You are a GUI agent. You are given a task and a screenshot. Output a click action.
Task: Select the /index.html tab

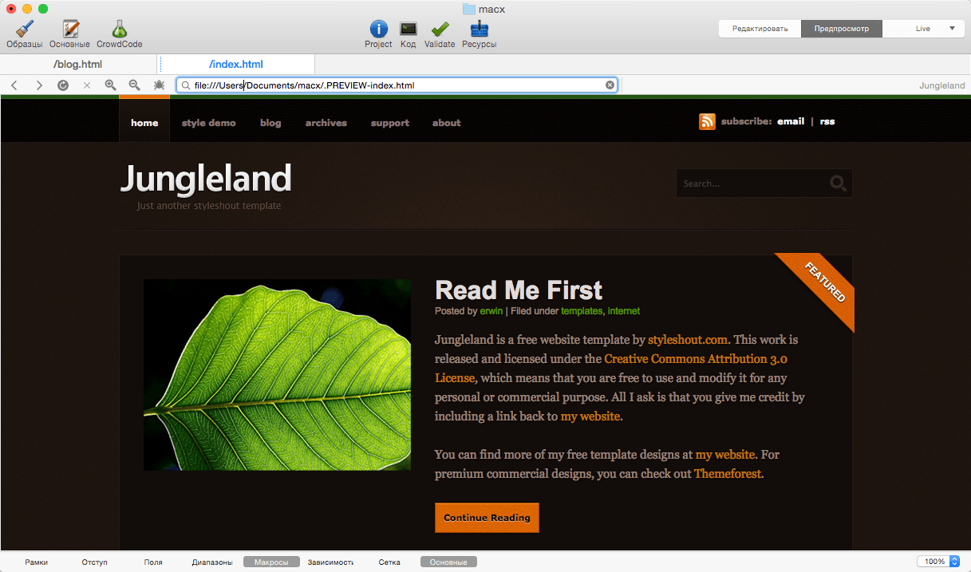[x=236, y=64]
